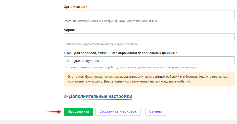Click the Сохранить черновик button
237x124 pixels.
[118, 112]
